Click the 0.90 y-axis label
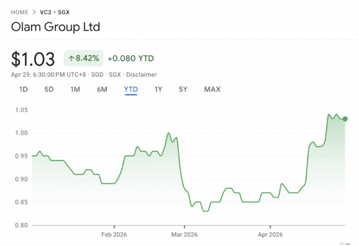 click(21, 179)
